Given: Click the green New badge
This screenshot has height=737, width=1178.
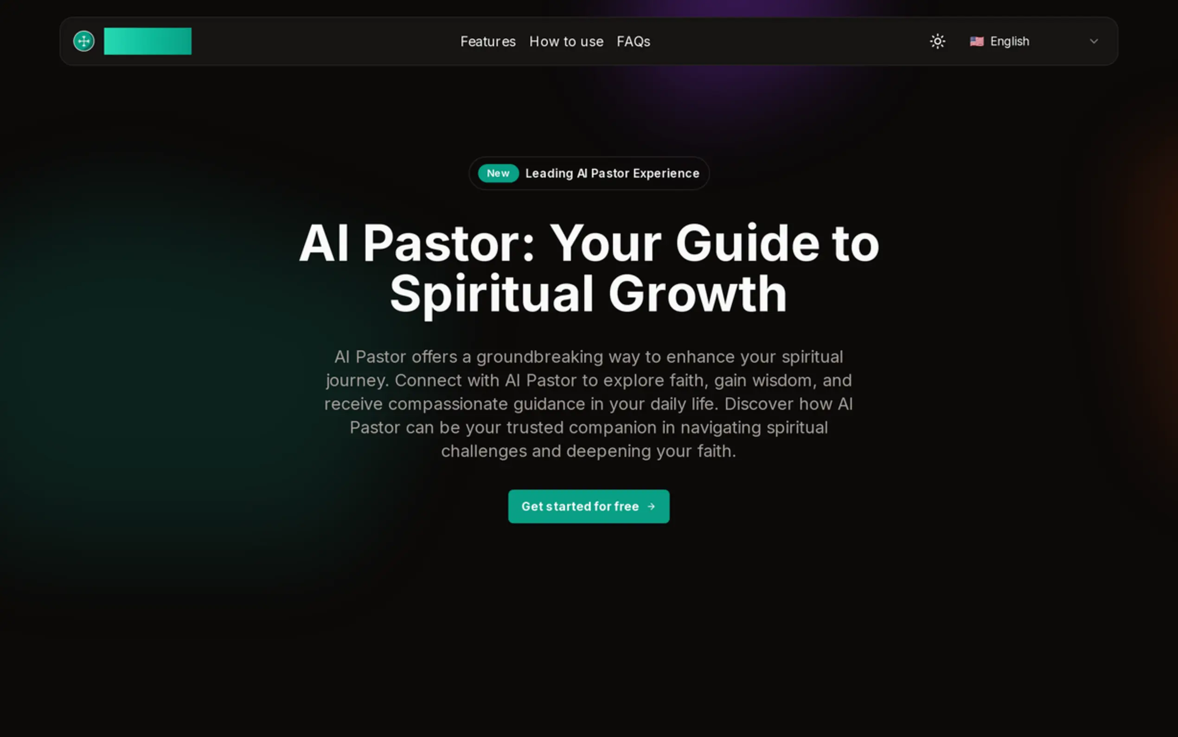Looking at the screenshot, I should pos(498,173).
